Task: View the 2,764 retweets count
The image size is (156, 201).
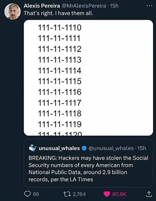Action: pyautogui.click(x=79, y=194)
